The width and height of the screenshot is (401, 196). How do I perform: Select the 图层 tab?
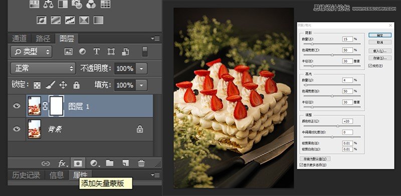pos(67,39)
